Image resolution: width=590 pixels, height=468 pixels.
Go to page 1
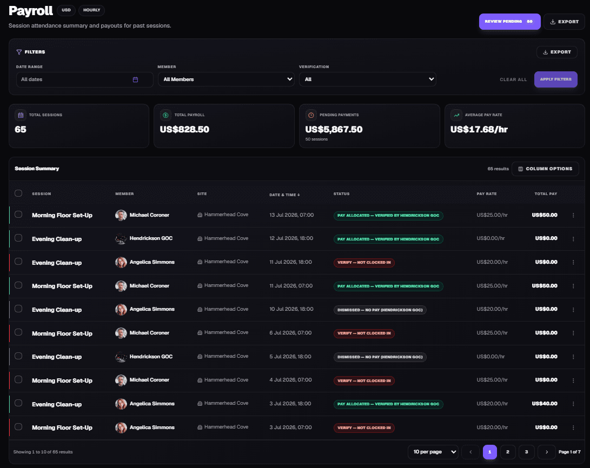[489, 452]
